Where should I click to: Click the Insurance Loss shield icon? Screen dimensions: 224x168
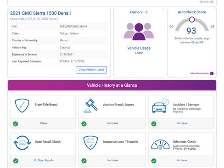(90, 143)
